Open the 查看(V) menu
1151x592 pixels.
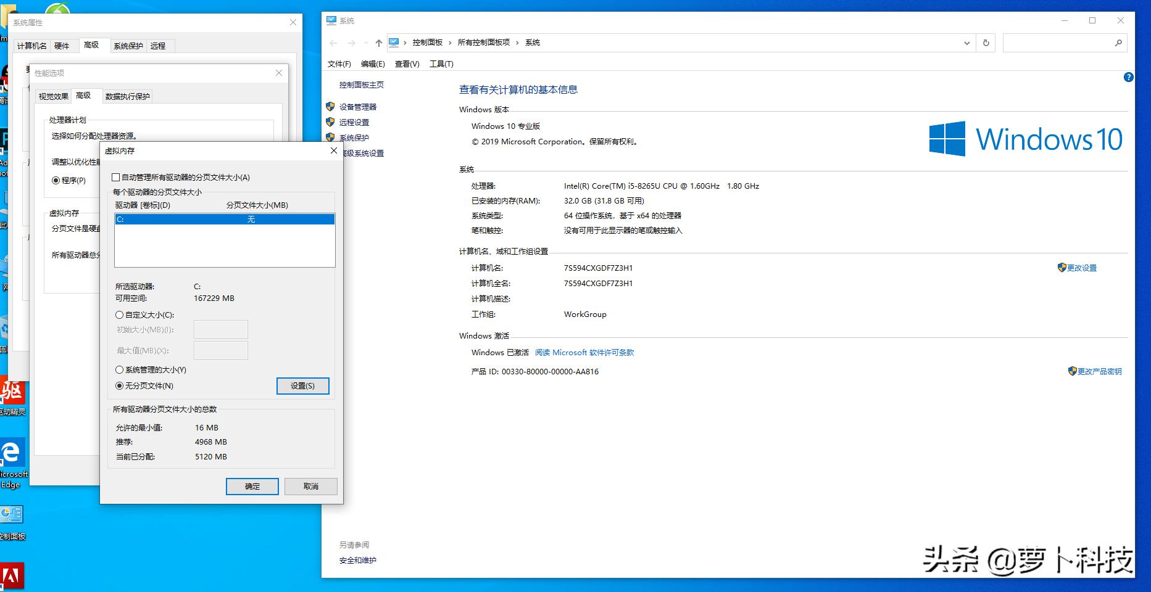(x=406, y=64)
